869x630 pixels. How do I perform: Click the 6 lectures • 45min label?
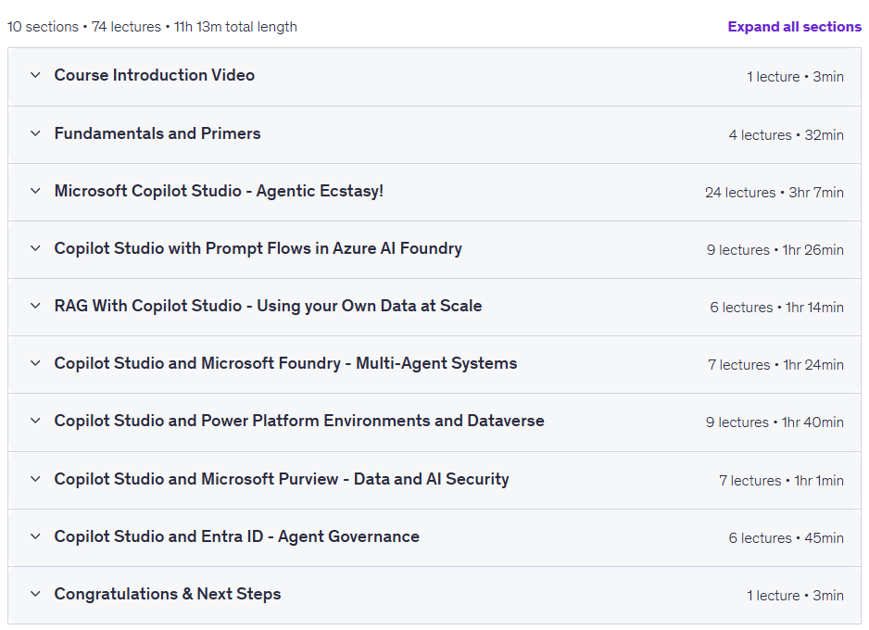(x=787, y=538)
